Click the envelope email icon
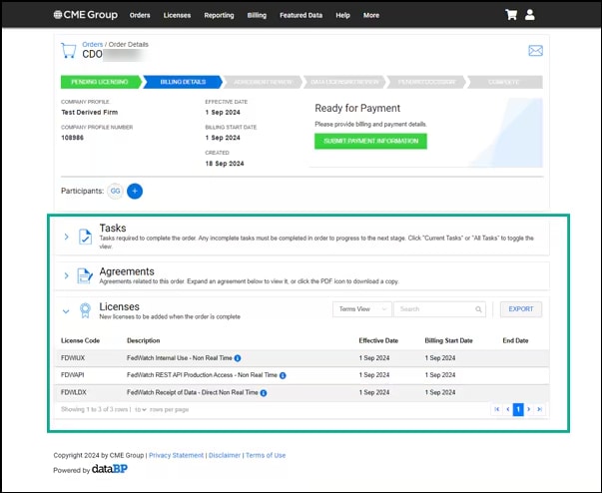This screenshot has height=493, width=602. click(x=535, y=51)
